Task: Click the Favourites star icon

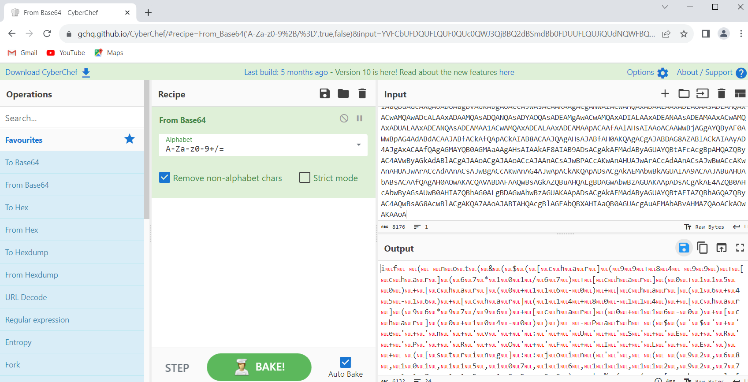Action: pyautogui.click(x=130, y=139)
